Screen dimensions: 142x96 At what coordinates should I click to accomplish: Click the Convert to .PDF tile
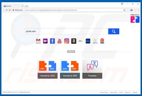[70, 69]
